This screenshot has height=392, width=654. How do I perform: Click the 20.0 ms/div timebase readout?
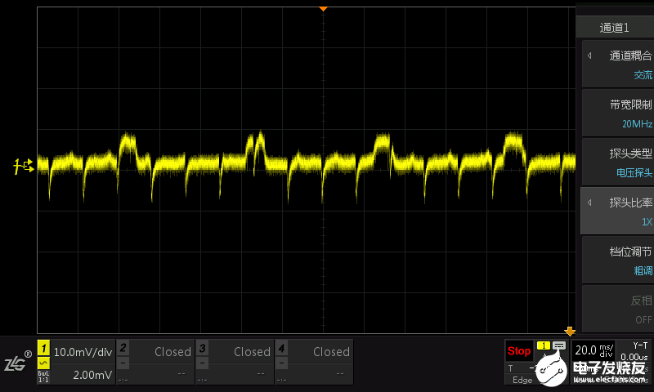(x=594, y=350)
